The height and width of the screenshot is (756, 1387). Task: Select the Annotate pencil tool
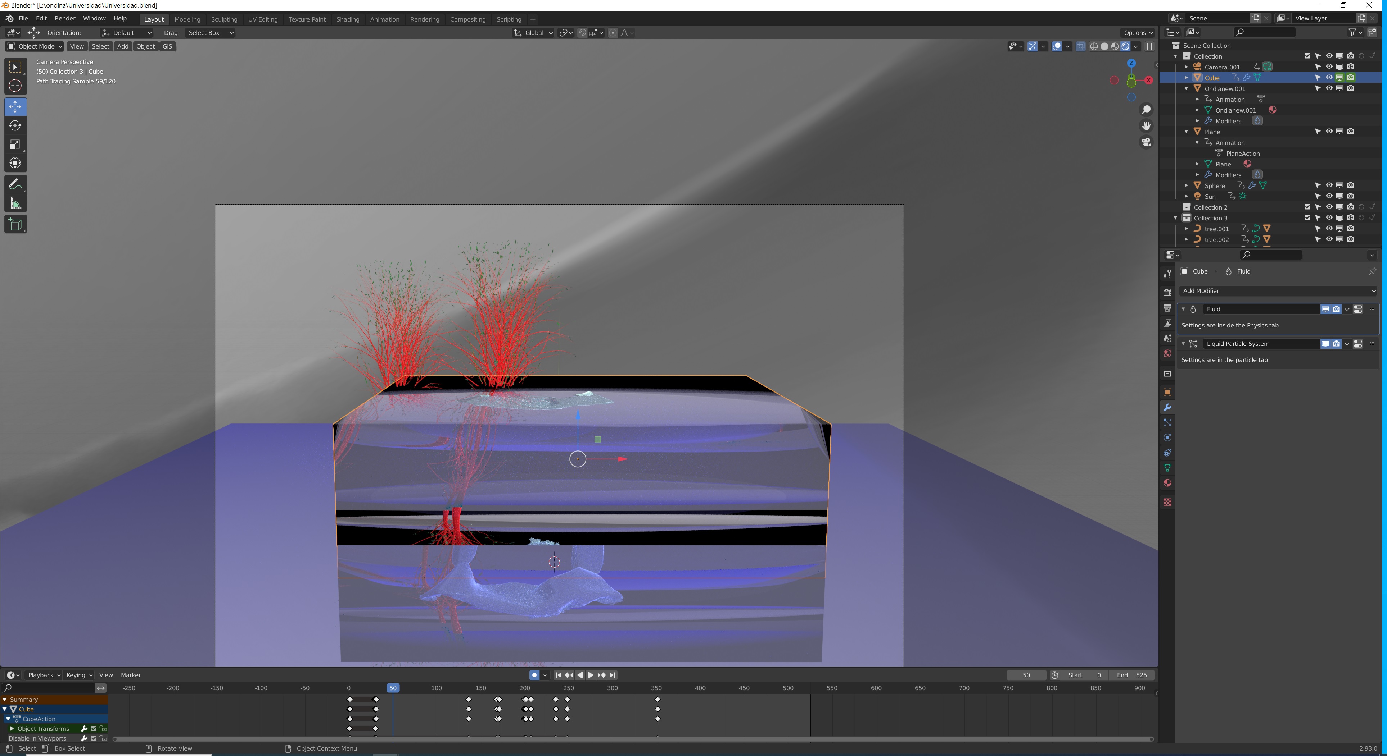15,184
